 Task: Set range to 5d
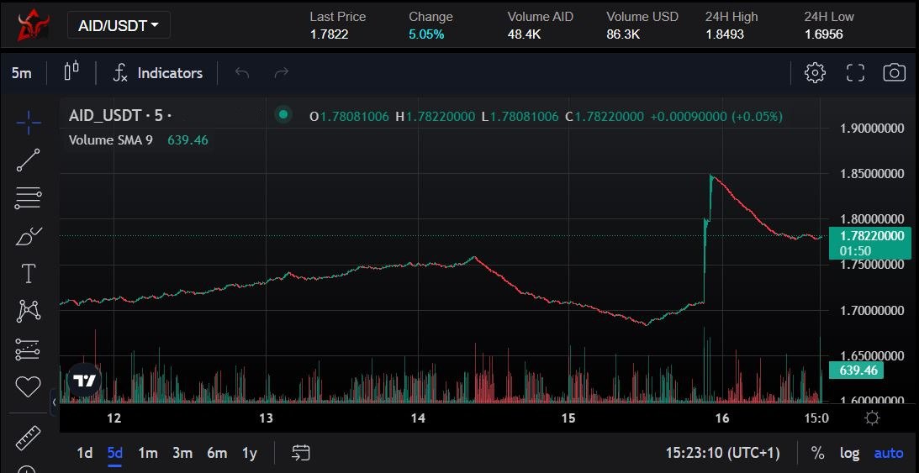115,453
